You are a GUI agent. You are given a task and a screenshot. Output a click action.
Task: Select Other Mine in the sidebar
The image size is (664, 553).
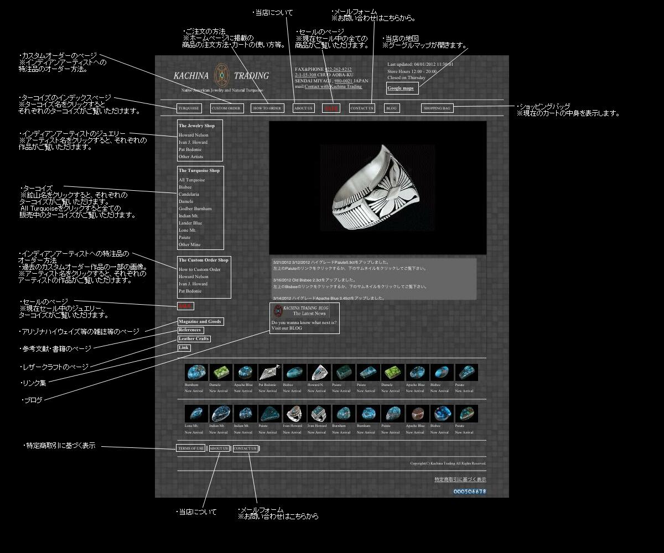(x=190, y=244)
